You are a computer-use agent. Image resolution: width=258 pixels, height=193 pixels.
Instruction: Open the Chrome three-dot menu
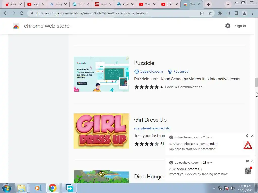[x=252, y=13]
